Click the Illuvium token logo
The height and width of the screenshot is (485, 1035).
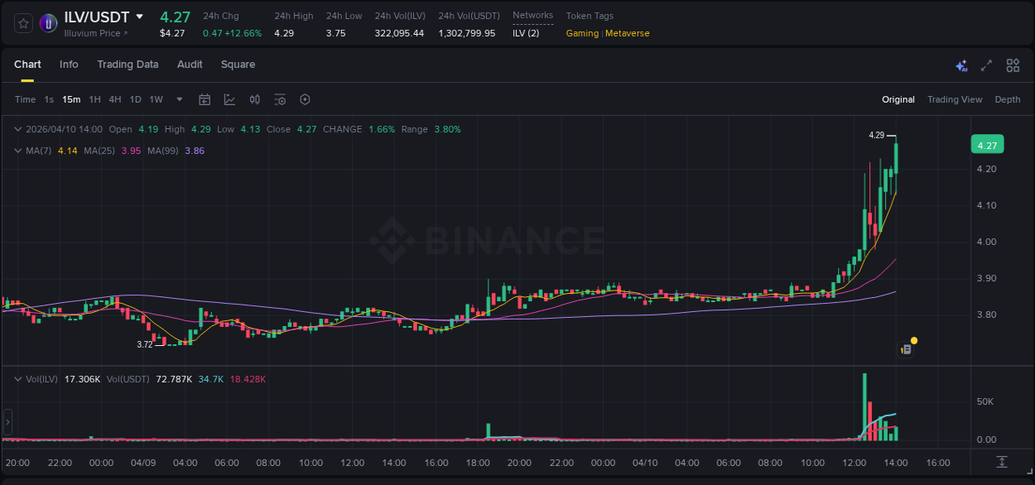pyautogui.click(x=48, y=23)
